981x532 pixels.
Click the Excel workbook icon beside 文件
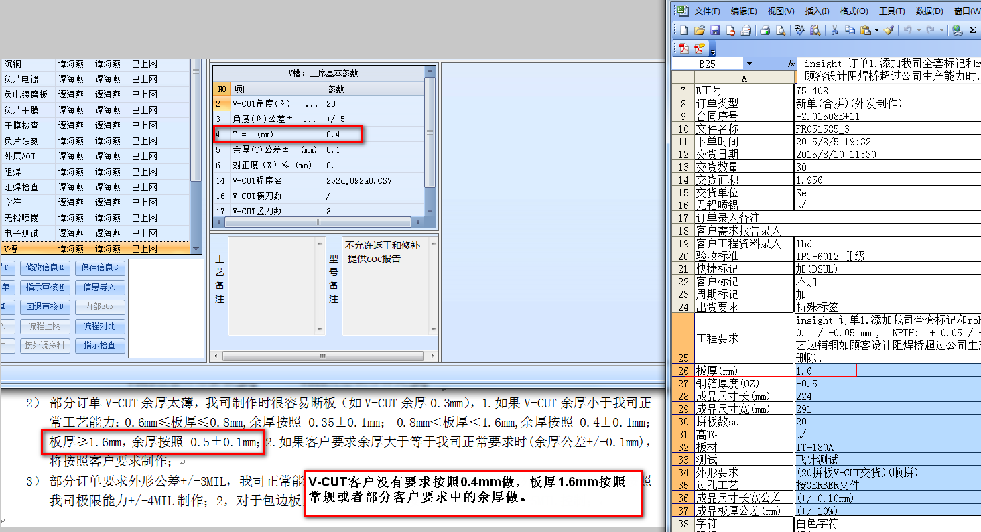(x=681, y=11)
